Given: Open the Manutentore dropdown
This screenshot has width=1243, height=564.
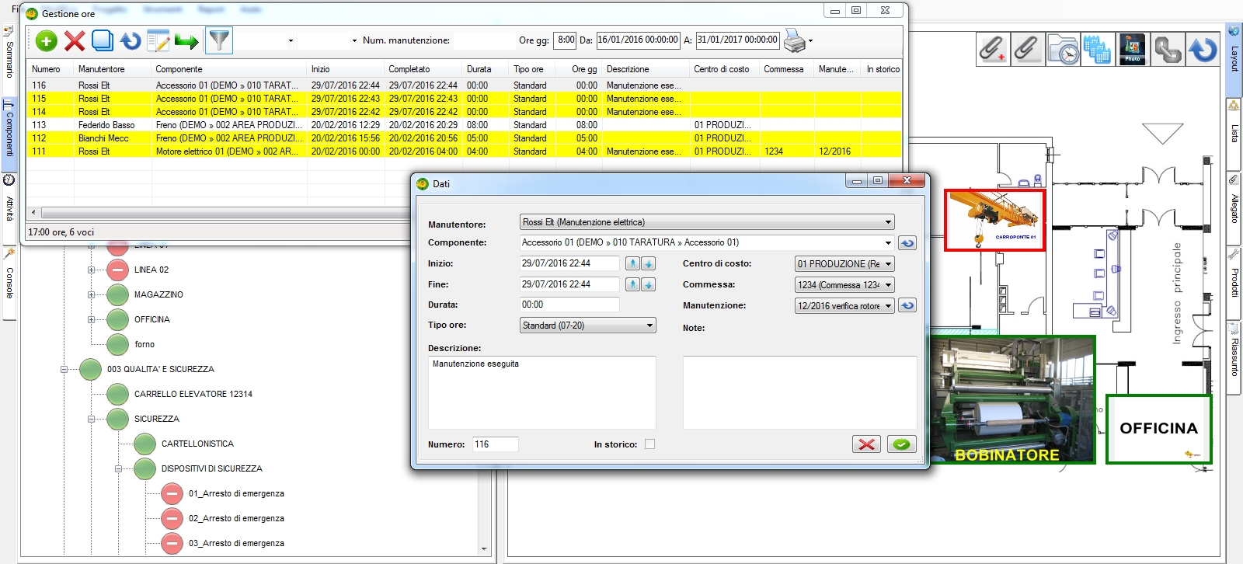Looking at the screenshot, I should pos(888,223).
